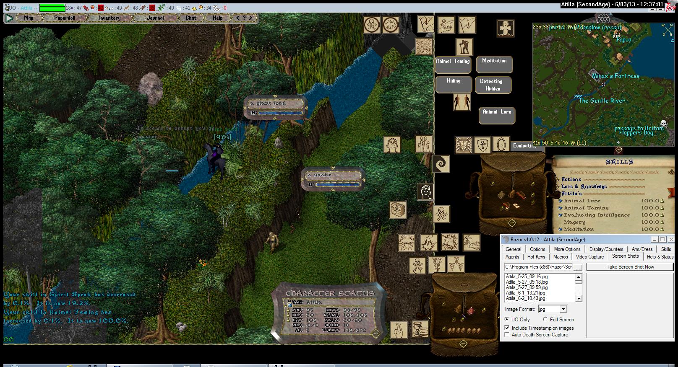Click the ankh shield spell icon
The image size is (678, 367).
[x=482, y=145]
